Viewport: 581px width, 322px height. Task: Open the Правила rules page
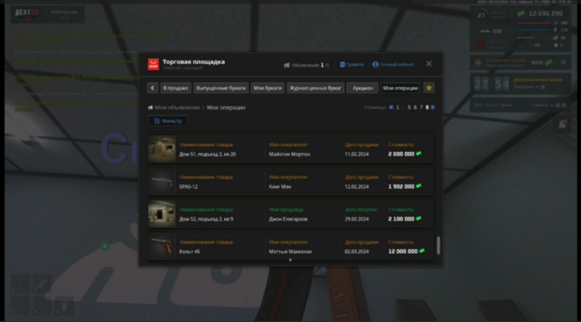[x=352, y=64]
